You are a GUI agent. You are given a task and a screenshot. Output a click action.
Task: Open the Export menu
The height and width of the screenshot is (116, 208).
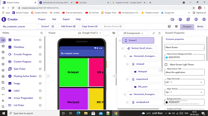(x=66, y=19)
